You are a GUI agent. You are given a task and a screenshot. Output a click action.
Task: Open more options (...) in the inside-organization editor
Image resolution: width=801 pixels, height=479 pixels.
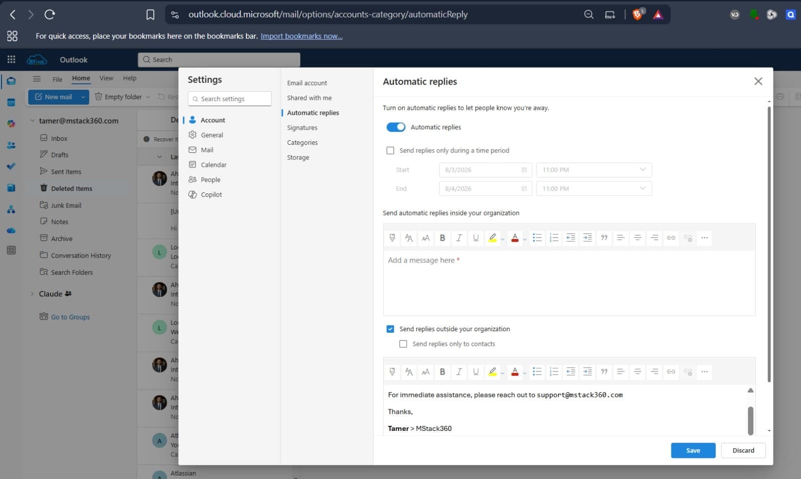click(704, 238)
